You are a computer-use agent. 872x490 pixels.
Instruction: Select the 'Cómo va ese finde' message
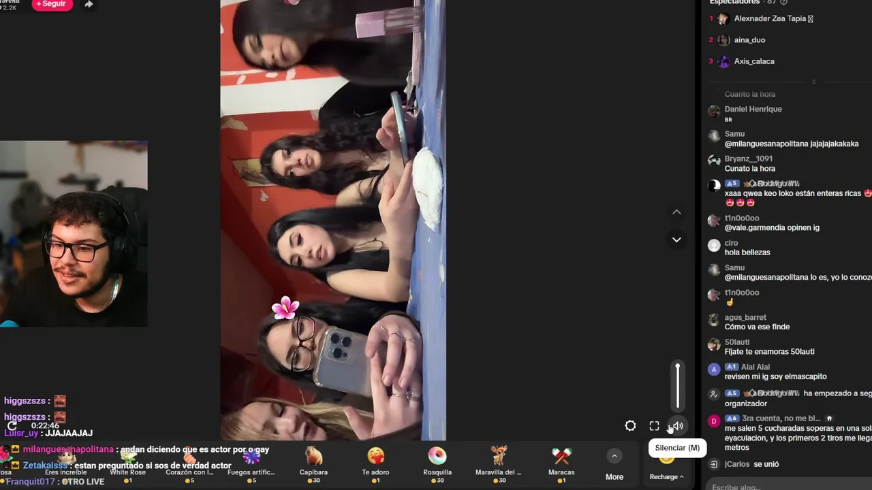(x=757, y=327)
